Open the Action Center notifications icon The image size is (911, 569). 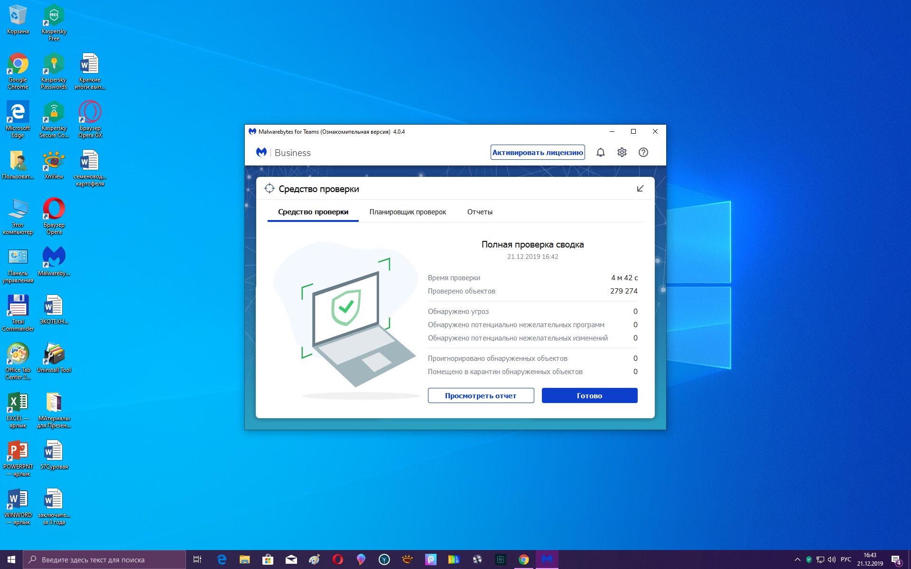click(896, 560)
